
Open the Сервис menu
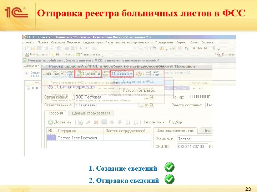181,42
